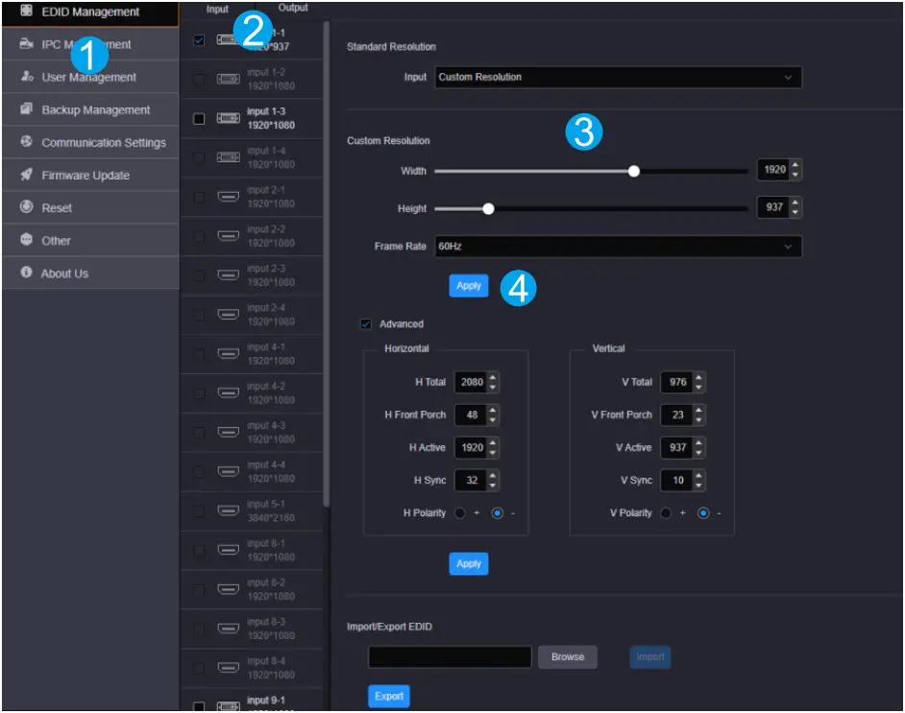Screen dimensions: 905x713
Task: Click the EDID Management icon
Action: pos(27,11)
